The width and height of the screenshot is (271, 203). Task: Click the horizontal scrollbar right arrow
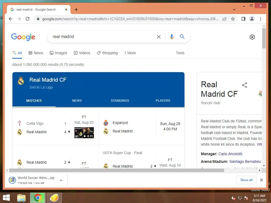point(259,170)
